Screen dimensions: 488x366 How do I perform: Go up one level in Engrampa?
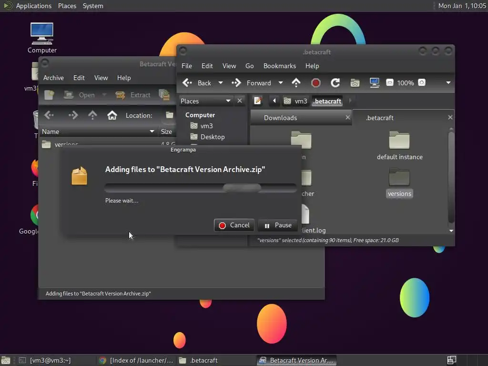click(92, 115)
